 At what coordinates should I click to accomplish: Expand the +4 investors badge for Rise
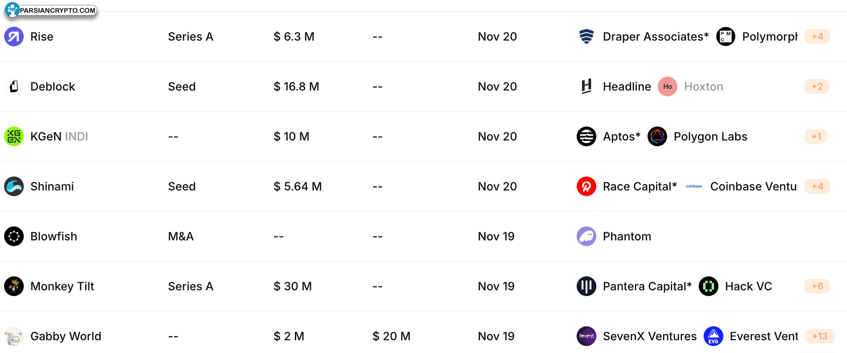click(x=817, y=36)
